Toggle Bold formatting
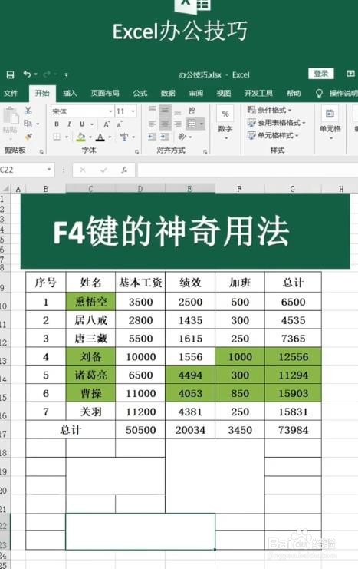Image resolution: width=358 pixels, height=569 pixels. point(57,124)
